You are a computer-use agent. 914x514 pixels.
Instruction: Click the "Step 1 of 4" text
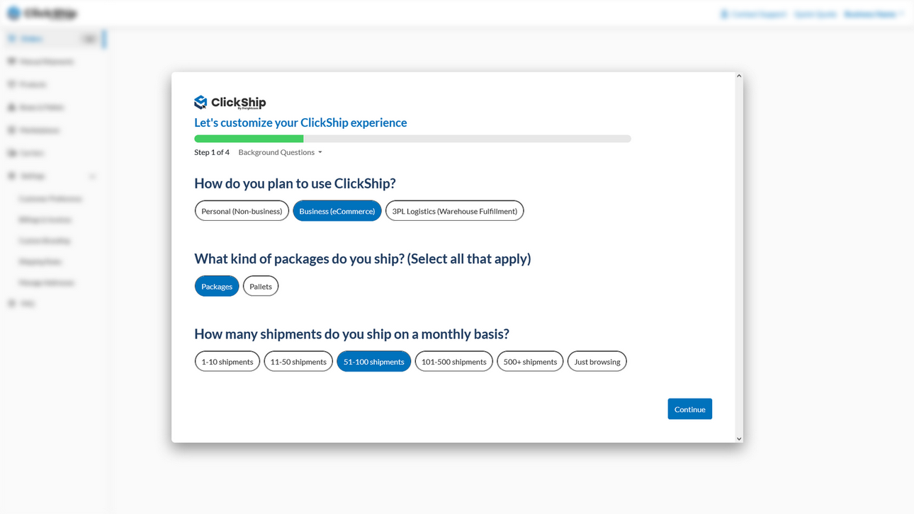click(212, 152)
